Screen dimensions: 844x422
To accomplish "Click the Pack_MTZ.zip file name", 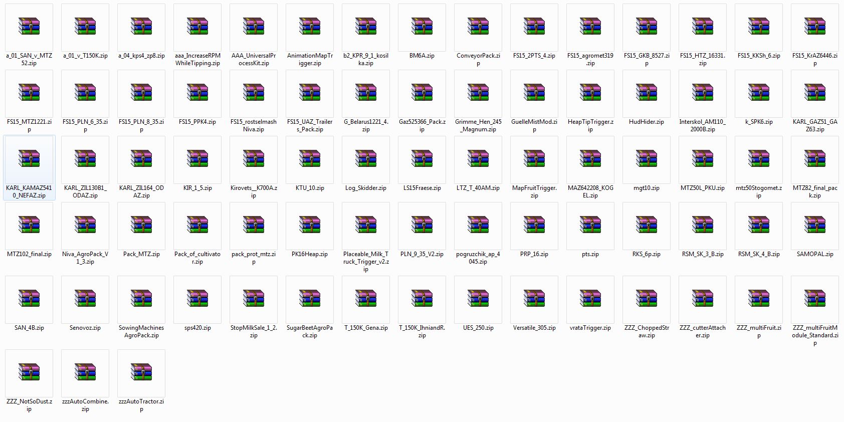I will (141, 254).
